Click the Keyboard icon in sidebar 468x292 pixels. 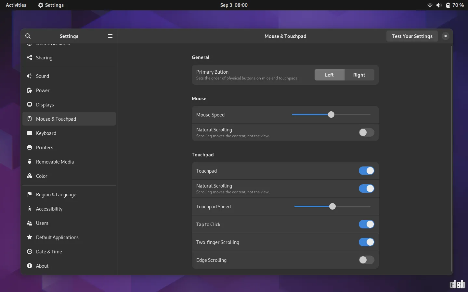point(30,133)
